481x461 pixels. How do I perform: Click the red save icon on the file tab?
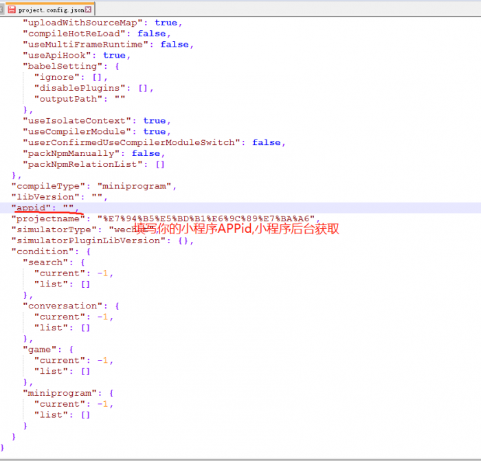12,10
